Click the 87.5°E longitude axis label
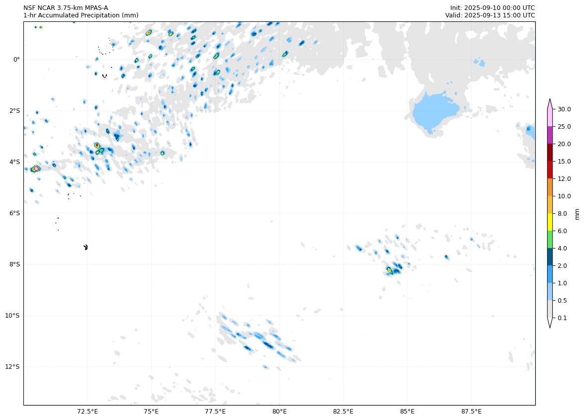Image resolution: width=585 pixels, height=420 pixels. pyautogui.click(x=471, y=412)
